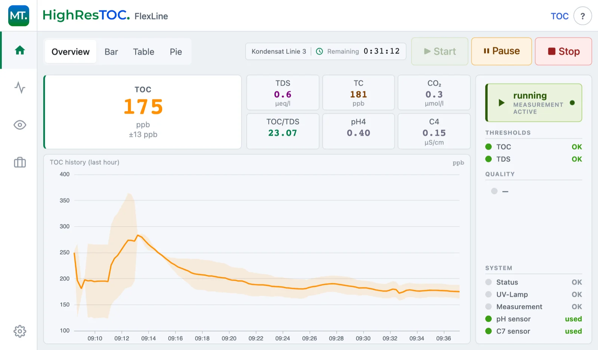Viewport: 598px width, 350px height.
Task: Click the 400 y-axis label
Action: (x=65, y=174)
